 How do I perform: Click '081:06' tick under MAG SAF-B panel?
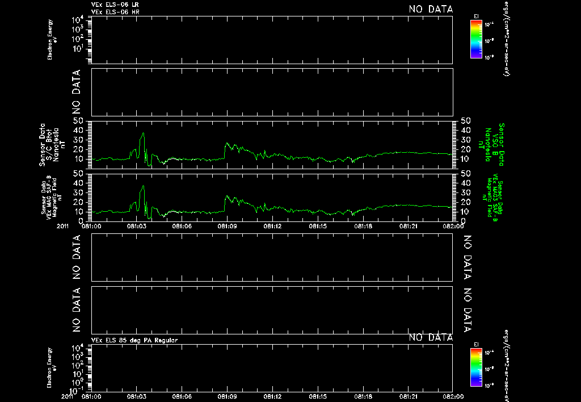pyautogui.click(x=182, y=226)
